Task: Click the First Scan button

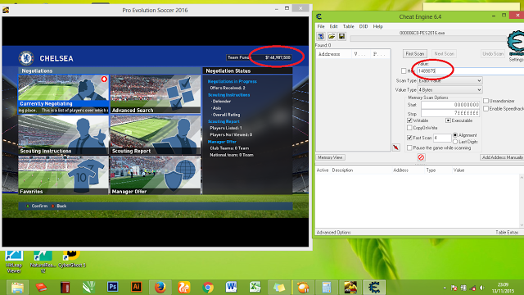Action: point(415,53)
